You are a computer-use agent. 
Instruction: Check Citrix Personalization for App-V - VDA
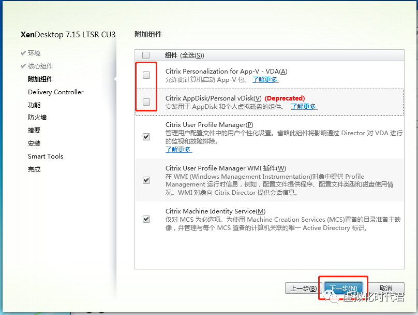click(146, 75)
